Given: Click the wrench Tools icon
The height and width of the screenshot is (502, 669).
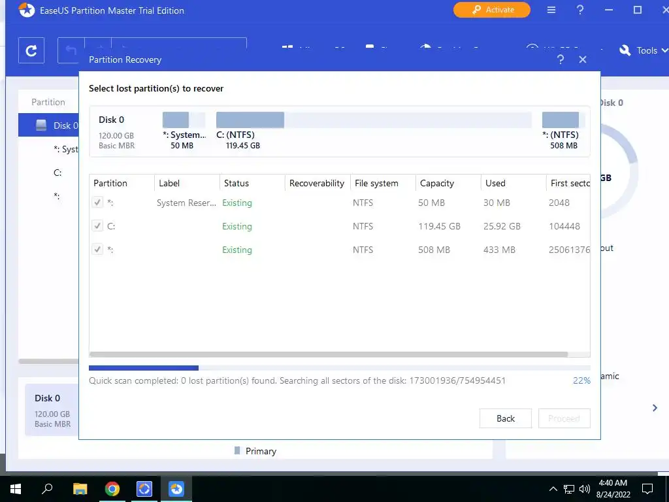Looking at the screenshot, I should click(x=625, y=50).
